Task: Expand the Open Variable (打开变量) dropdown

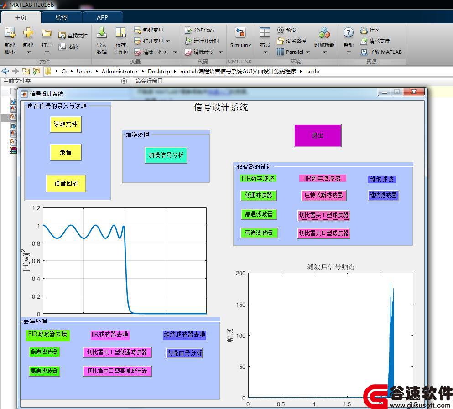Action: click(x=168, y=41)
